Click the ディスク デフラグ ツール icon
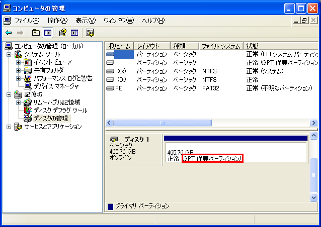Screen dimensions: 321x227 tap(28, 110)
